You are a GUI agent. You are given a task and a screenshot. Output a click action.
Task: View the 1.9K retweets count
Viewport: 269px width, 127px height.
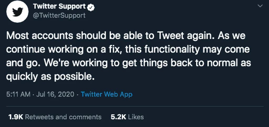point(15,117)
